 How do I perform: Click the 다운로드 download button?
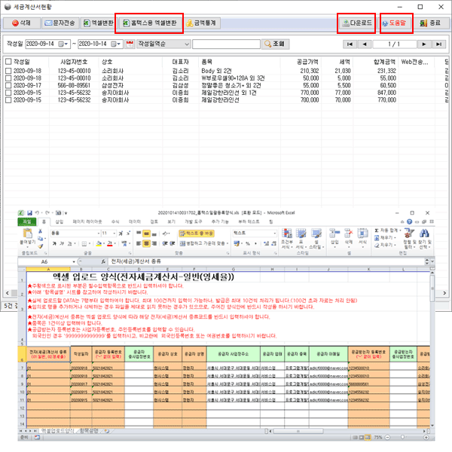[x=356, y=23]
